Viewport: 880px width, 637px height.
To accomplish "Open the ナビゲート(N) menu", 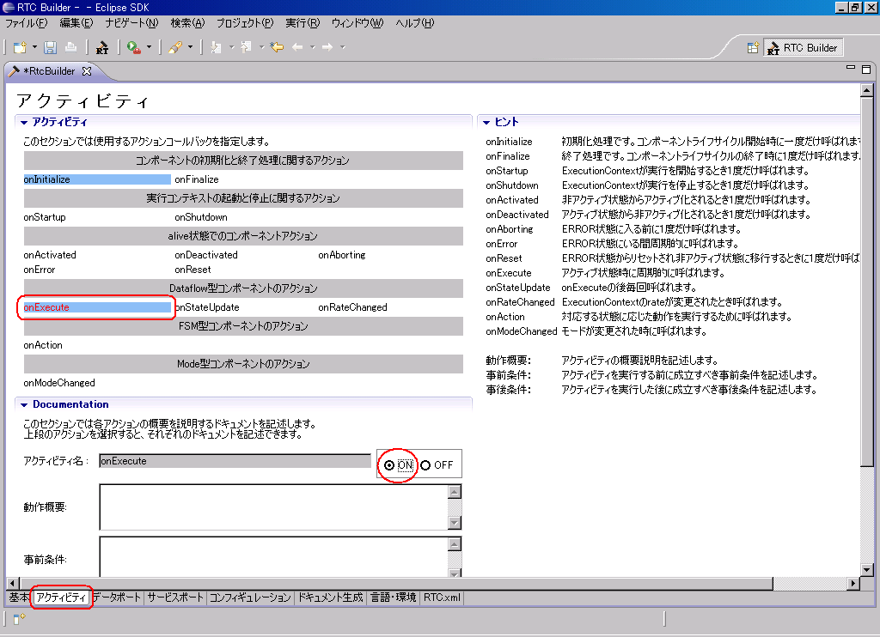I will tap(131, 23).
